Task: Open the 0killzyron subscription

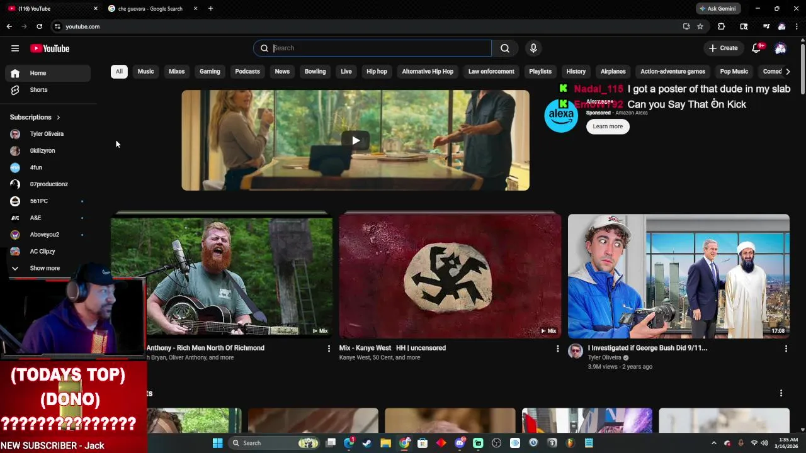Action: click(x=48, y=150)
